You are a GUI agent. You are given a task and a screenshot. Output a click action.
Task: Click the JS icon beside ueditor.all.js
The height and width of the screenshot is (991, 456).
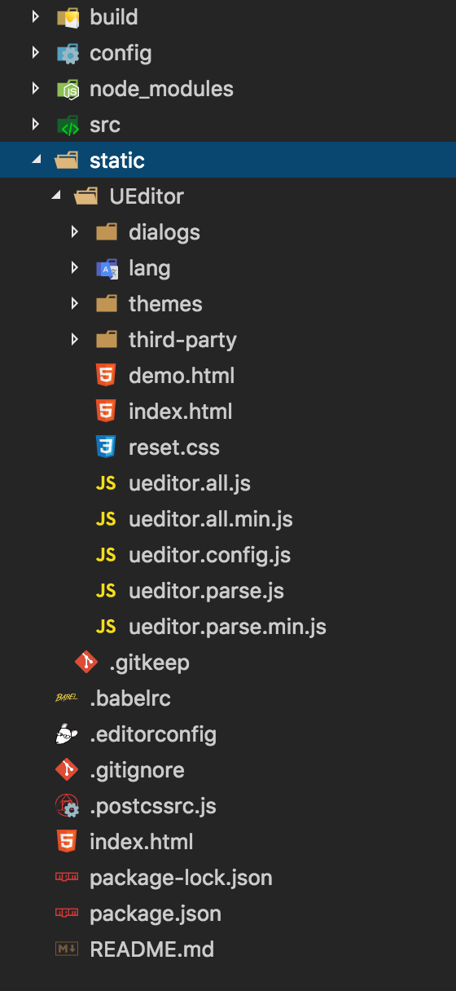(x=106, y=483)
